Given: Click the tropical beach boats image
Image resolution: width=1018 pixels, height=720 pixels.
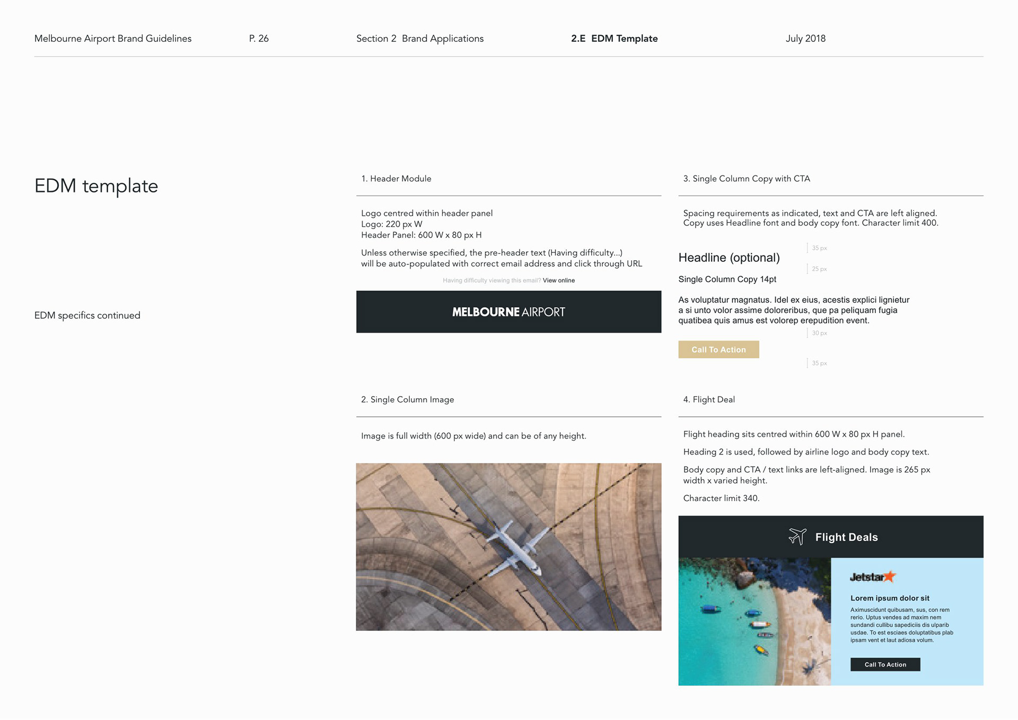Looking at the screenshot, I should click(x=754, y=621).
